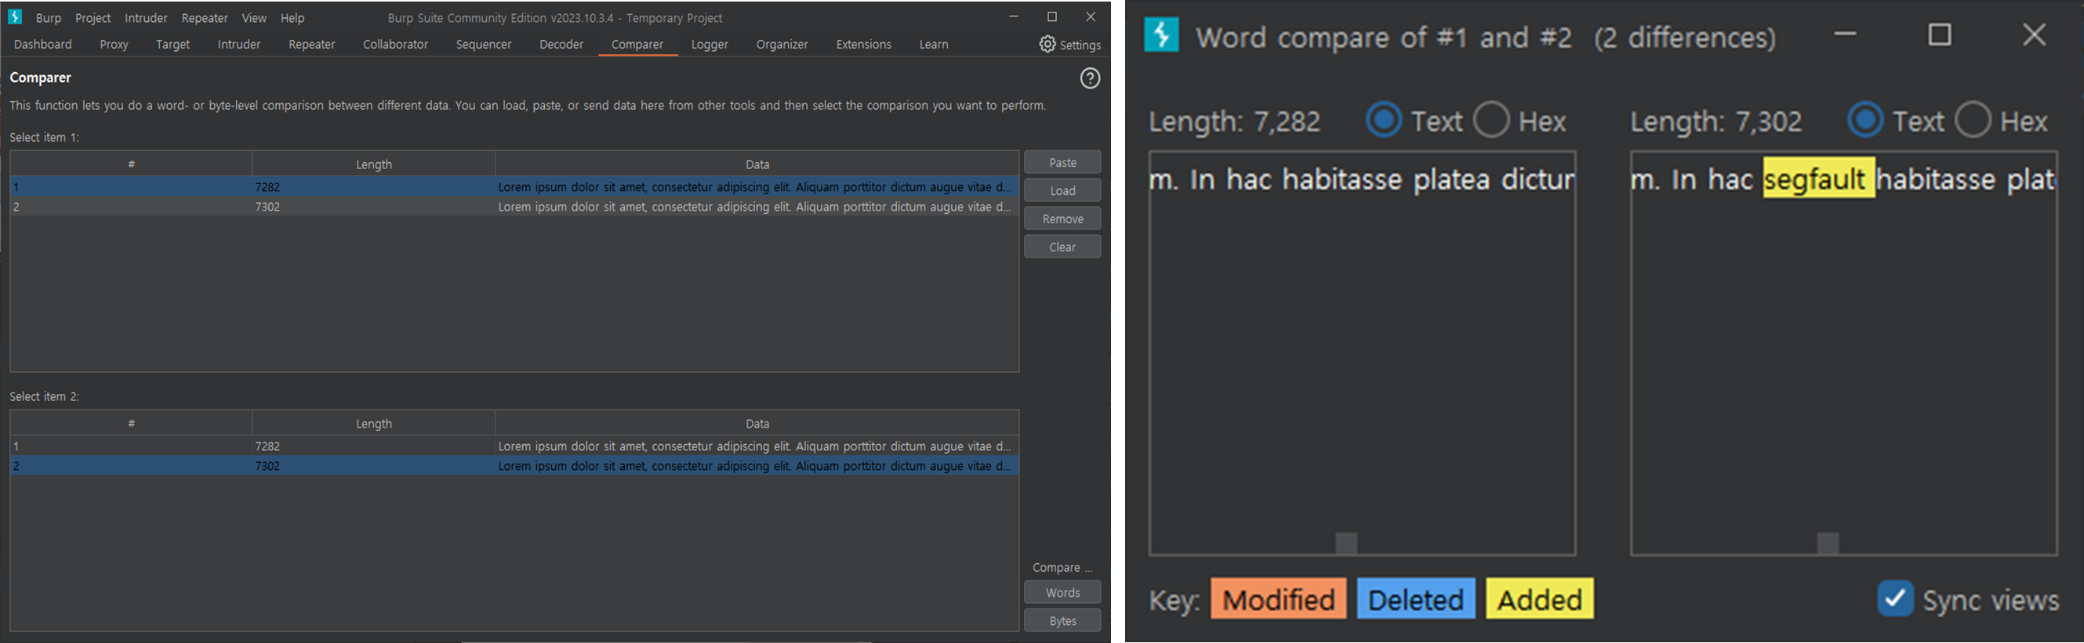Close the Burp Suite main window

[x=1091, y=17]
